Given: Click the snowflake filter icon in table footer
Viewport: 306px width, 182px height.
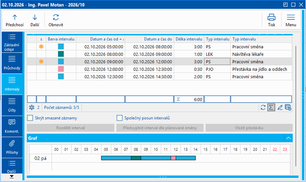Looking at the screenshot, I should click(31, 107).
